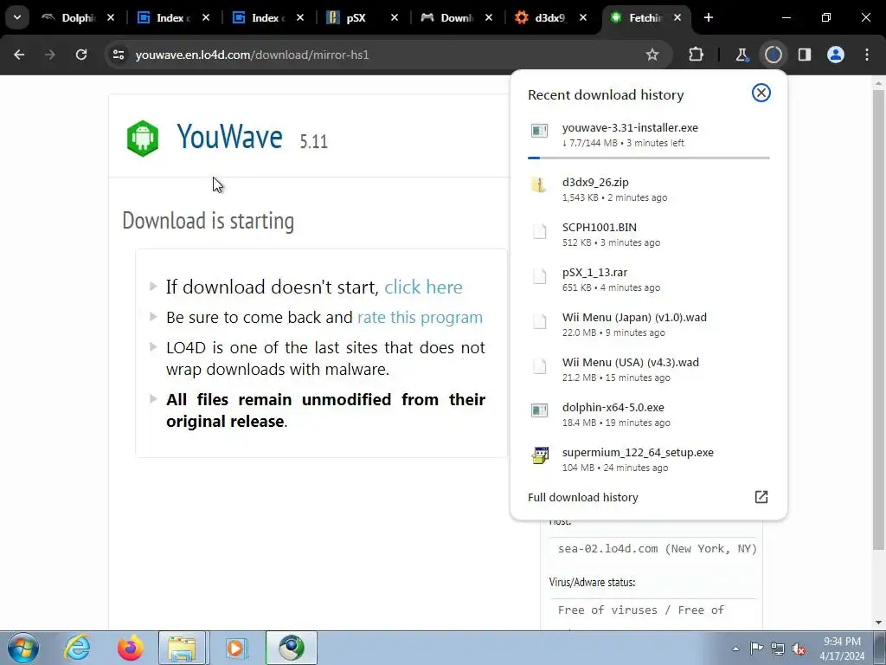
Task: Click the 'click here' download link
Action: [x=423, y=287]
